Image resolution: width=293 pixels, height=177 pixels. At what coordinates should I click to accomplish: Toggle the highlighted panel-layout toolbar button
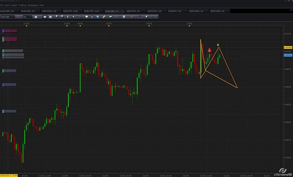45,17
